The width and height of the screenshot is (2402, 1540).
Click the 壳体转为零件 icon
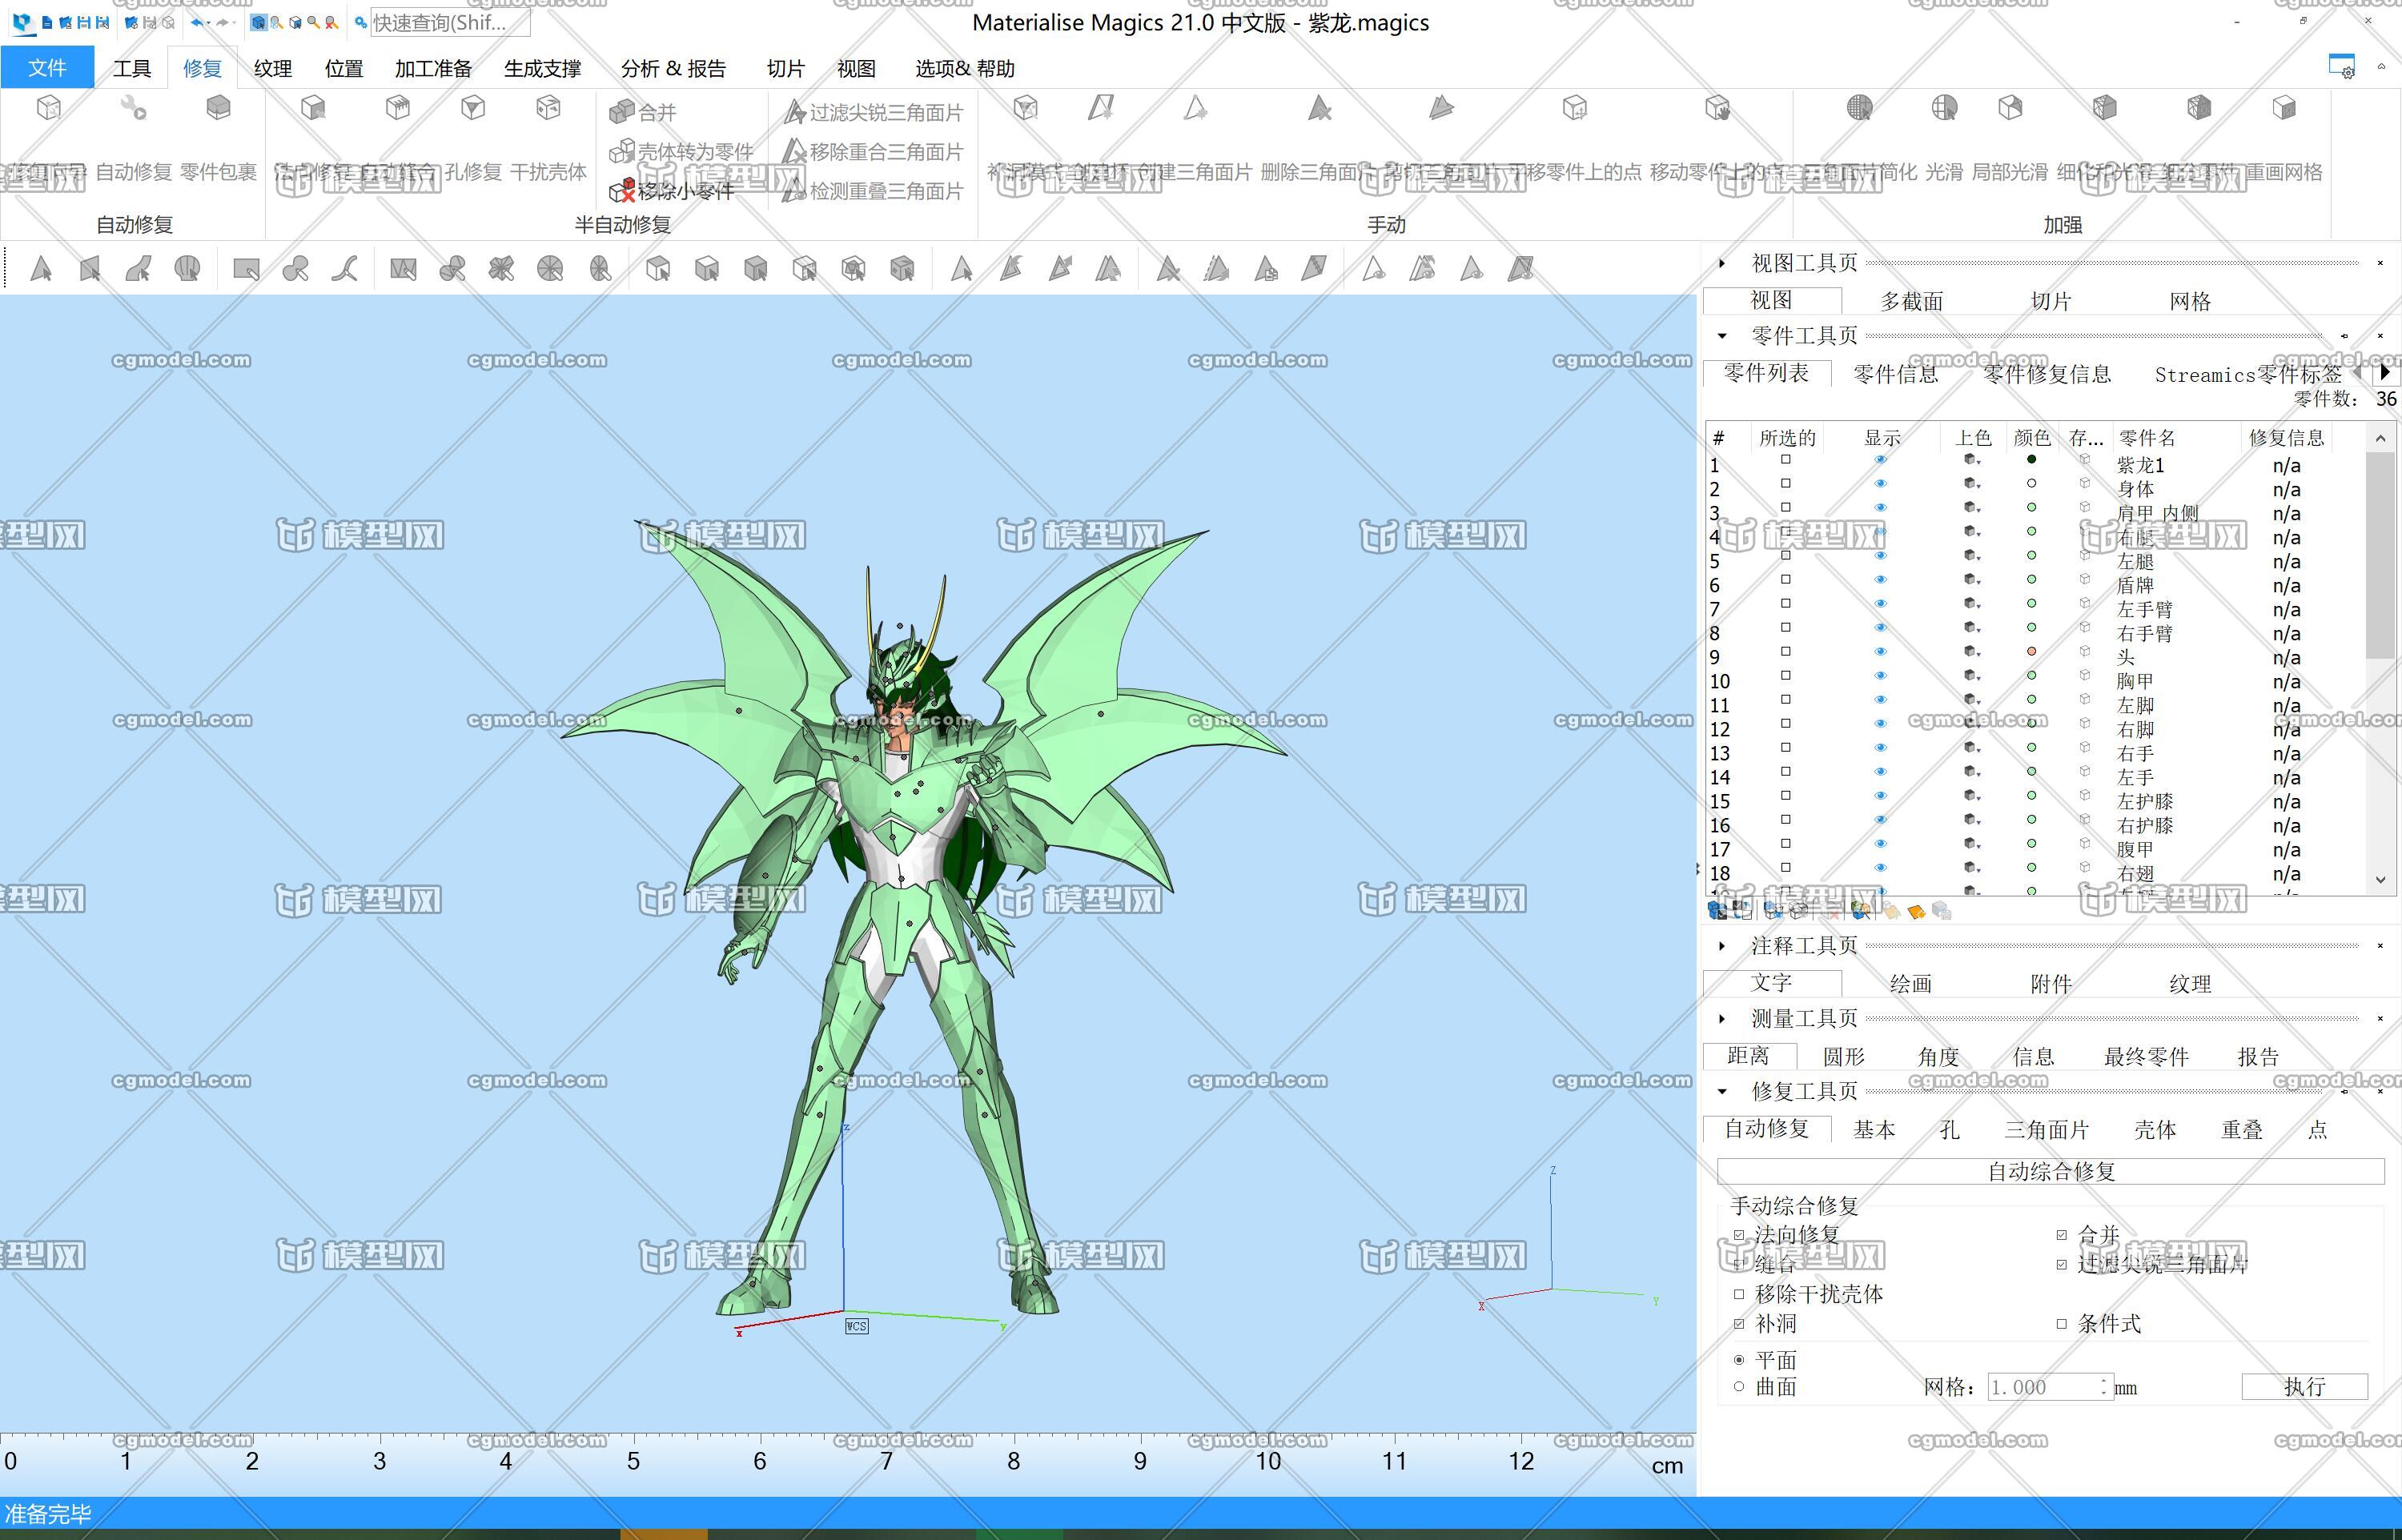click(x=622, y=151)
